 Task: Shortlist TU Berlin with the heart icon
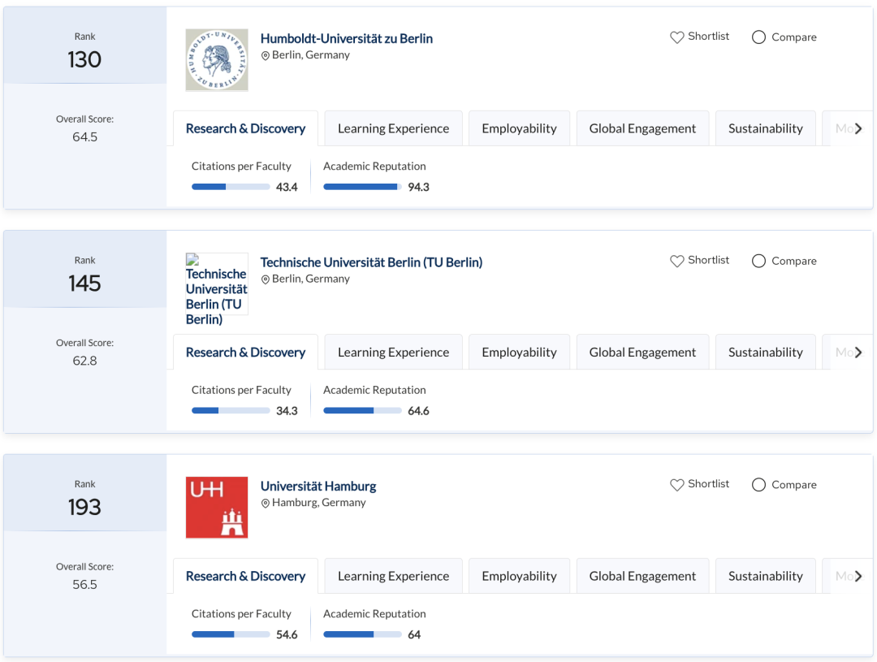click(x=676, y=261)
